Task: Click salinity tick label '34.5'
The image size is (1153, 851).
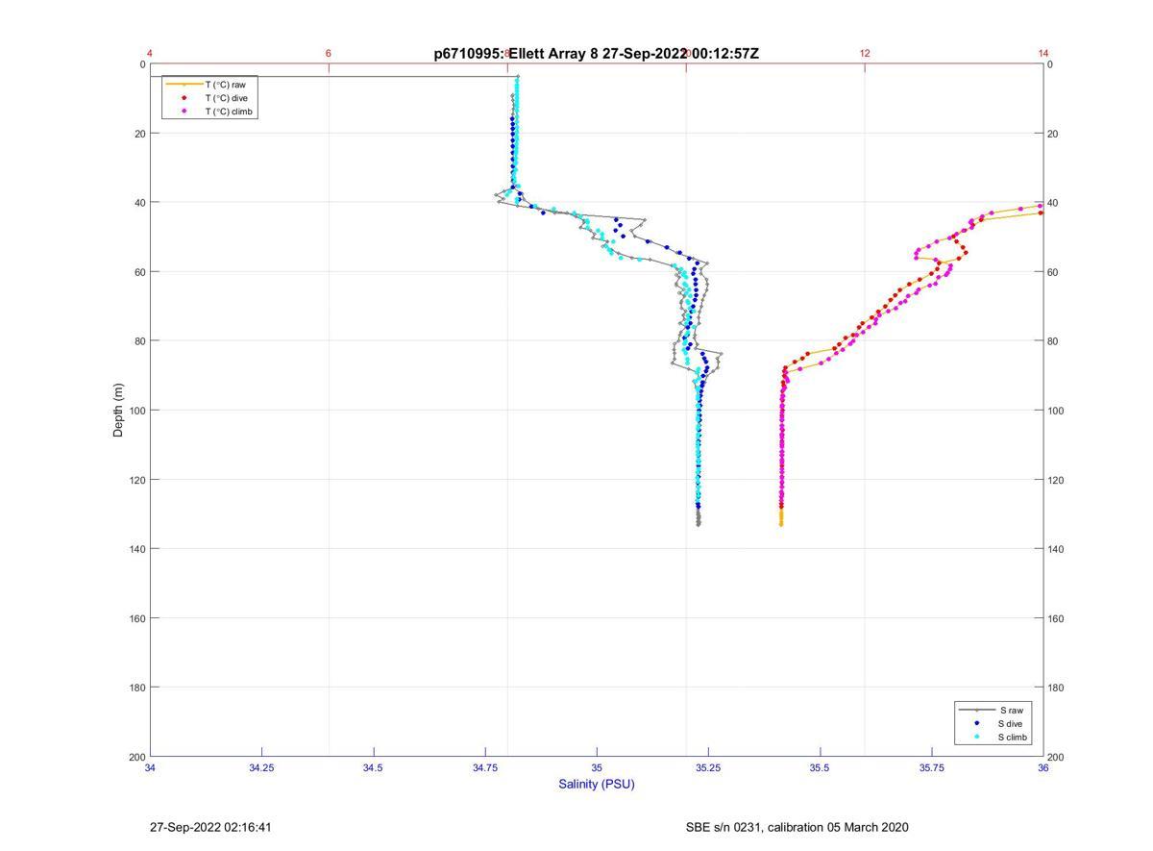Action: click(374, 767)
